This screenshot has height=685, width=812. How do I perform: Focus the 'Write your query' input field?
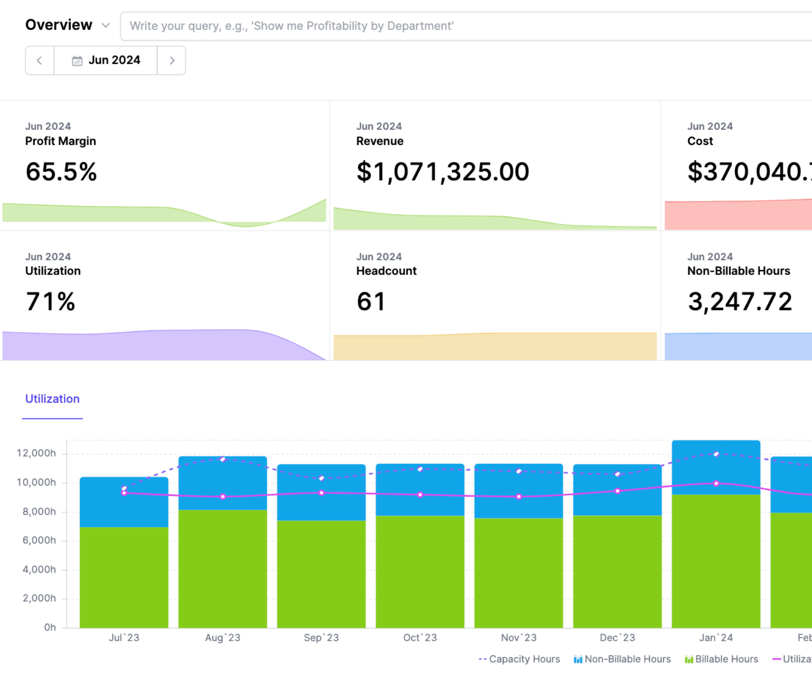466,26
